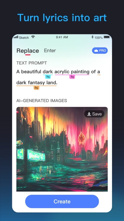Tap the Bluetooth icon in status bar

click(x=92, y=37)
